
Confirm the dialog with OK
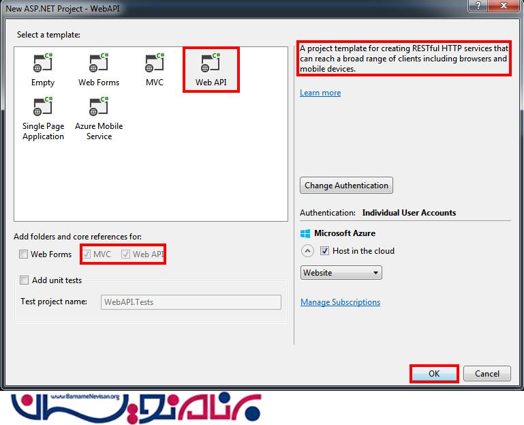pyautogui.click(x=434, y=373)
